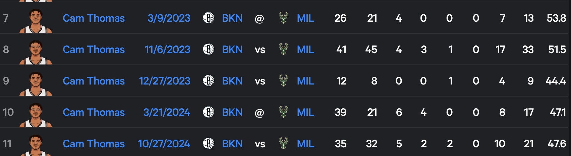Open the 10/27/2024 game link
The image size is (571, 156).
(164, 144)
